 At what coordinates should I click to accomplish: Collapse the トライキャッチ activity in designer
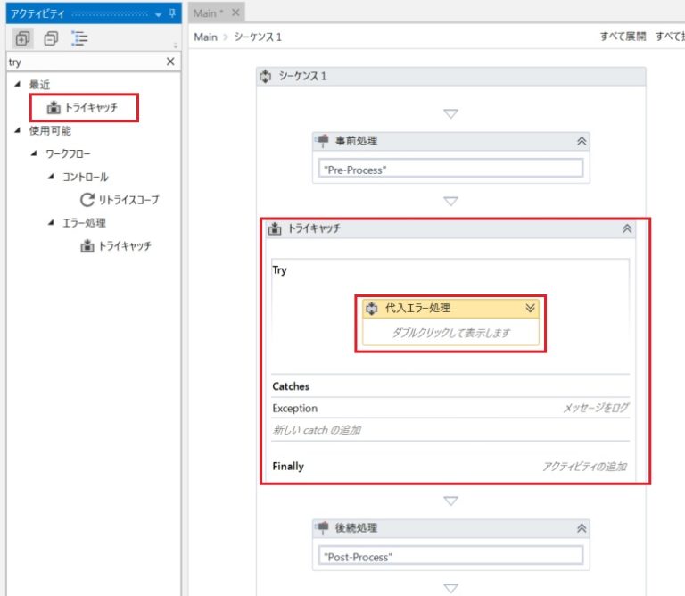627,228
